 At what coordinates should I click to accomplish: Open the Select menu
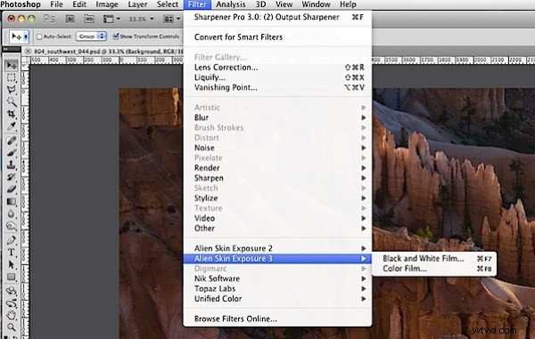click(x=168, y=4)
